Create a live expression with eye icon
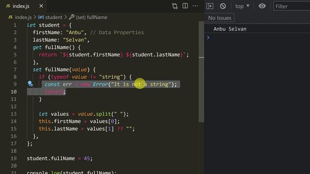 (262, 6)
